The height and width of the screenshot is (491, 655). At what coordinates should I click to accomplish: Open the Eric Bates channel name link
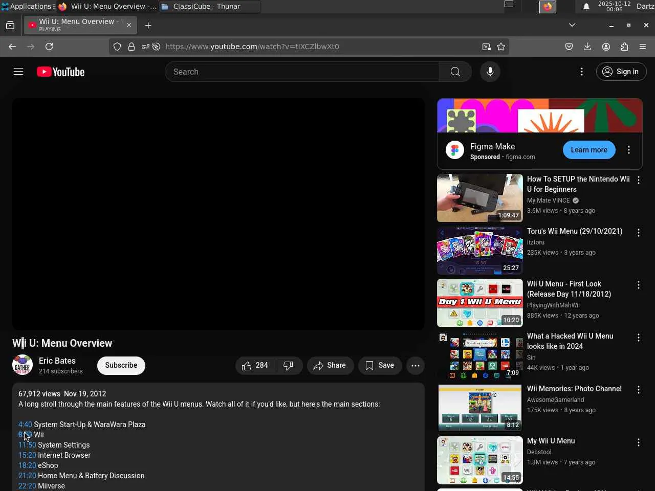click(x=57, y=361)
